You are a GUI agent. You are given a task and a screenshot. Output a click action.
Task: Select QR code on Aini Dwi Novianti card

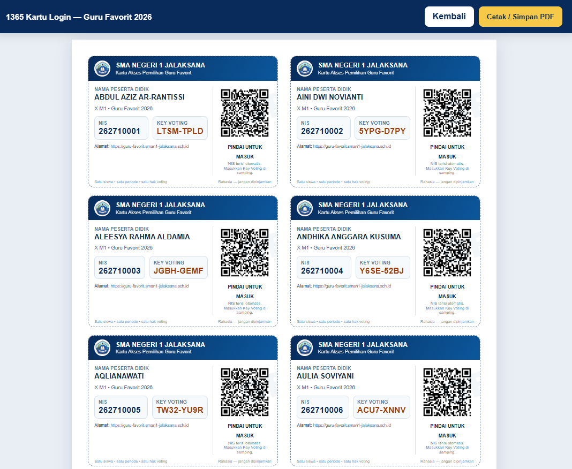click(447, 113)
